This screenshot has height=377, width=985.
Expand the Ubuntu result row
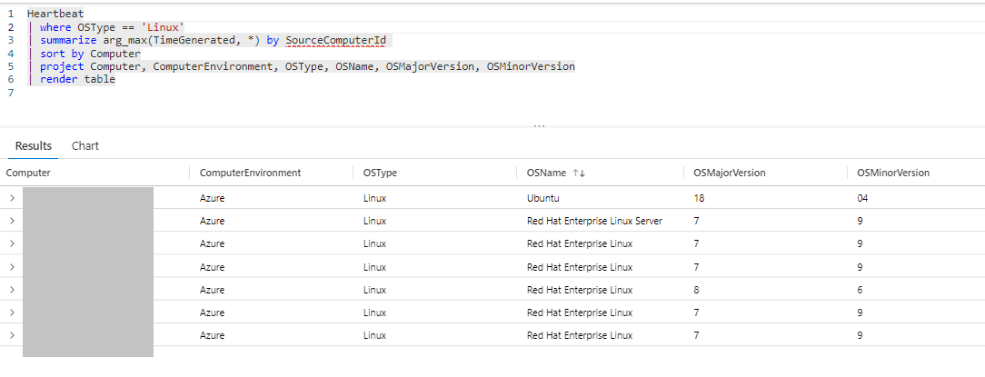tap(12, 197)
